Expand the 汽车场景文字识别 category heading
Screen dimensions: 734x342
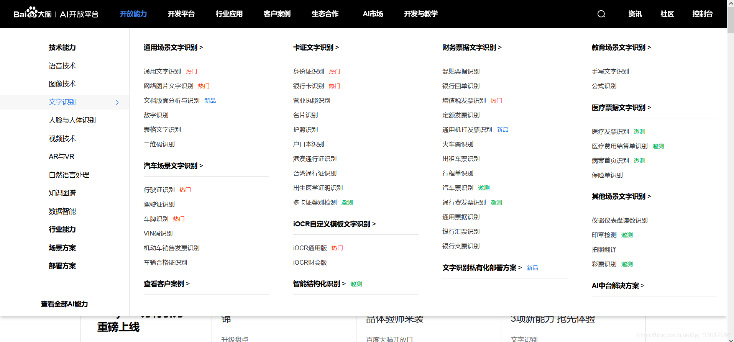(x=173, y=166)
